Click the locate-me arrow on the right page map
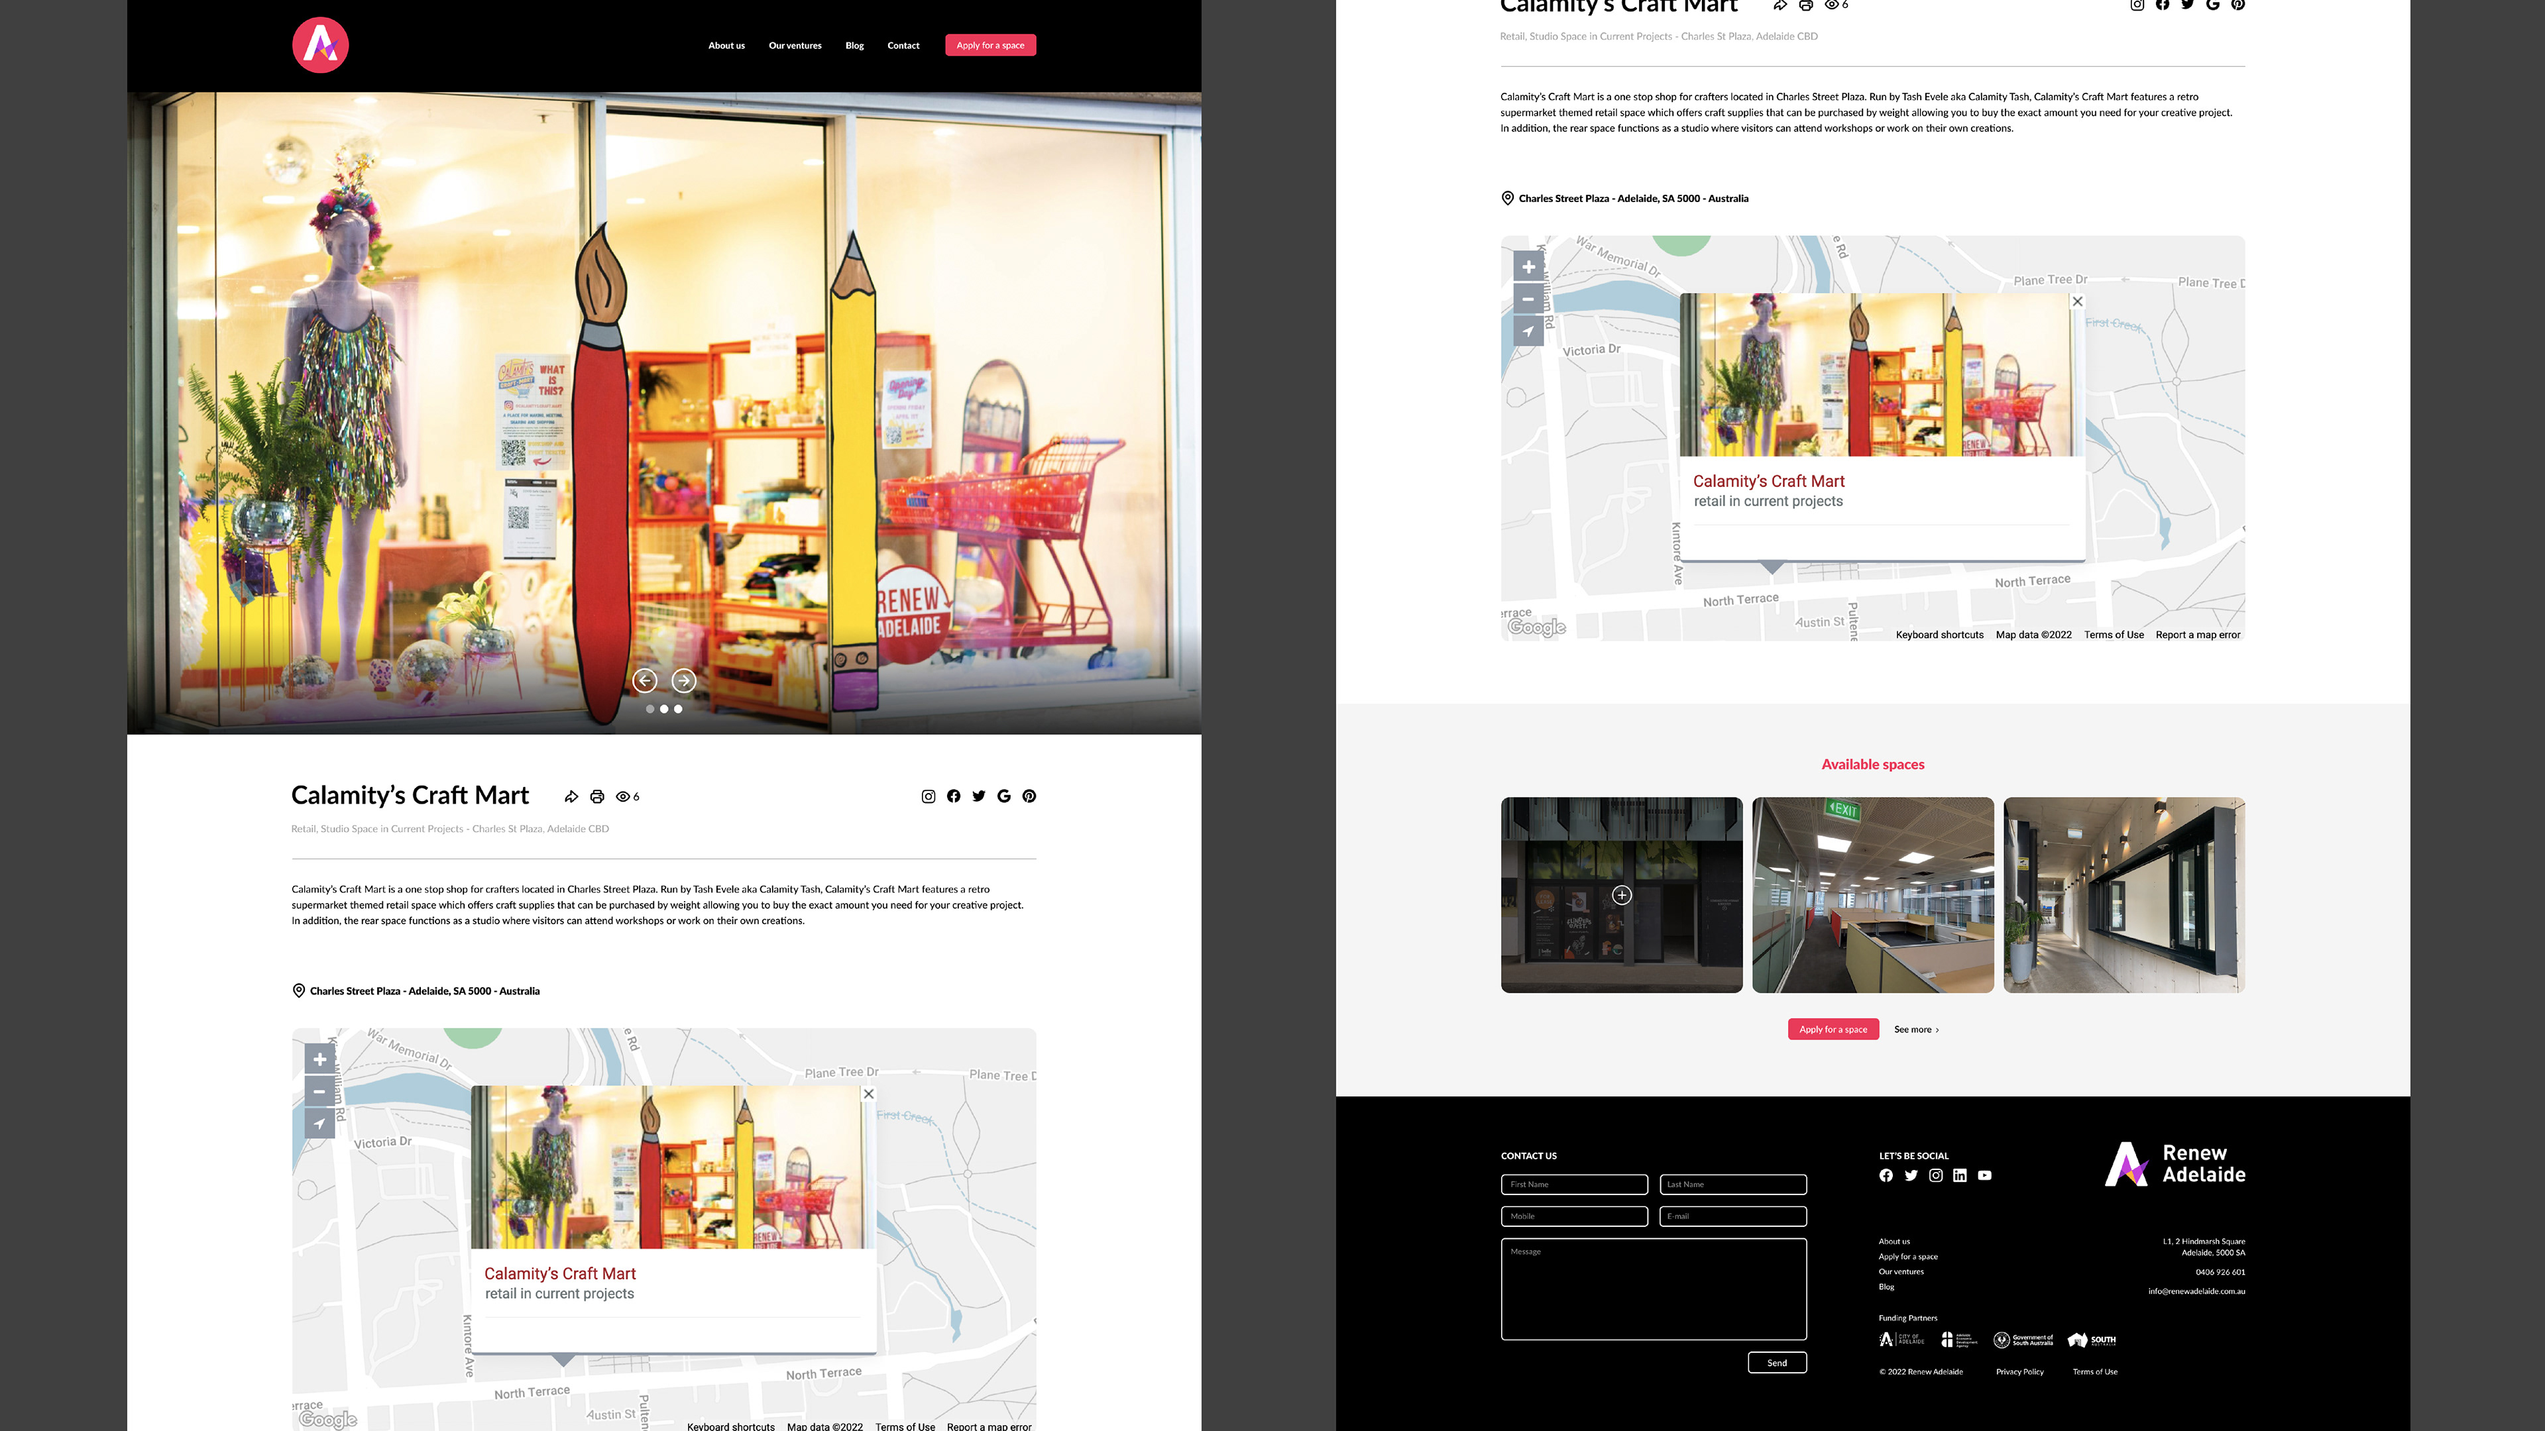This screenshot has height=1431, width=2545. click(1528, 331)
